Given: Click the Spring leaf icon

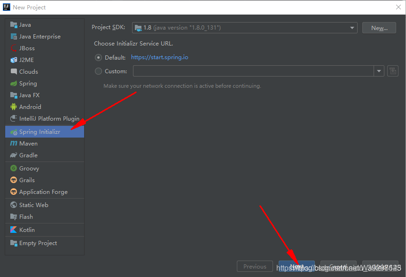Looking at the screenshot, I should (14, 83).
